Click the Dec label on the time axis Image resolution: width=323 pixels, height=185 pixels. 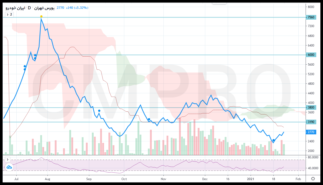205,179
